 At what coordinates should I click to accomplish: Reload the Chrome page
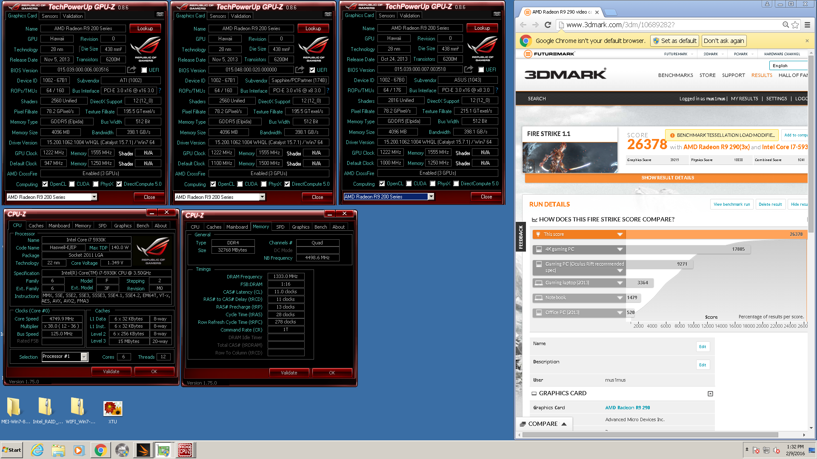(548, 25)
